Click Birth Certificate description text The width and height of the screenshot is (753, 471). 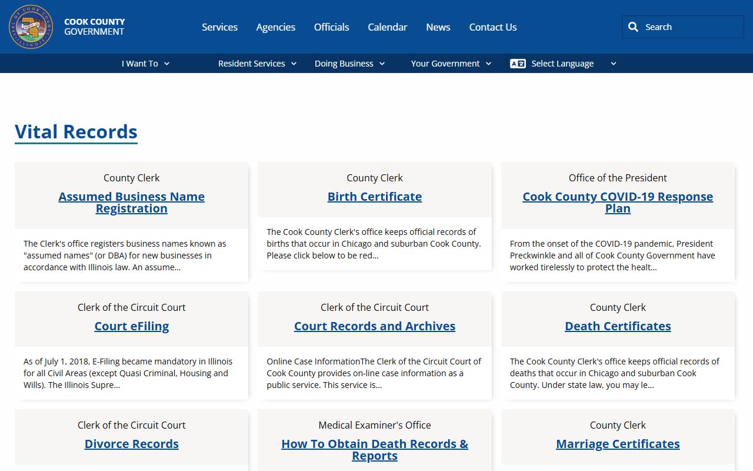[x=374, y=244]
